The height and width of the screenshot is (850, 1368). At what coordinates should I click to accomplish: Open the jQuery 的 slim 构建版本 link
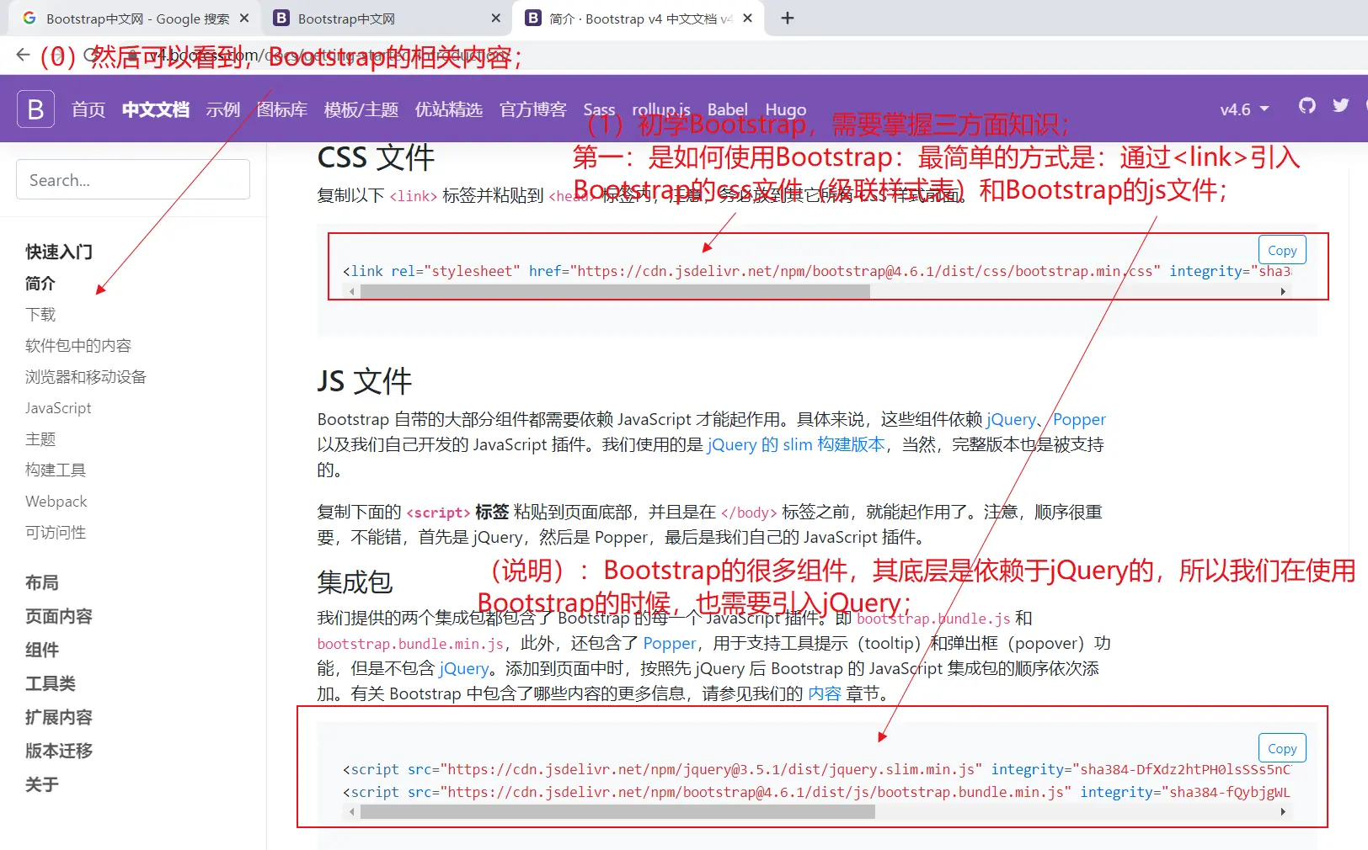[796, 444]
